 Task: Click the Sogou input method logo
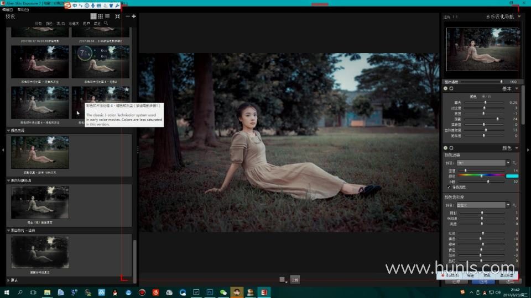click(x=67, y=6)
